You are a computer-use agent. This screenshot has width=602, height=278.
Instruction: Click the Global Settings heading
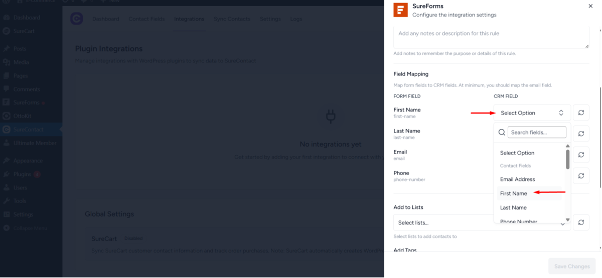109,214
